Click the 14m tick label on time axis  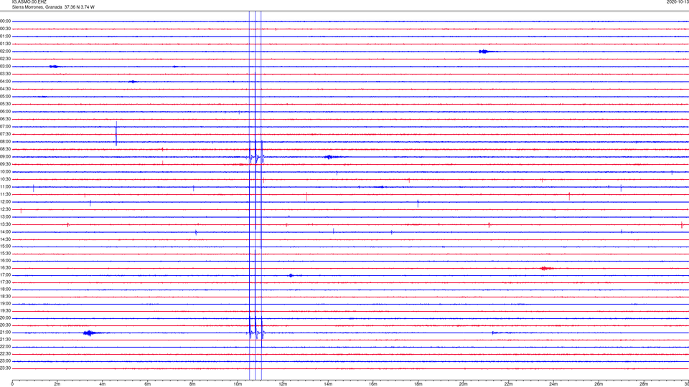[x=328, y=384]
